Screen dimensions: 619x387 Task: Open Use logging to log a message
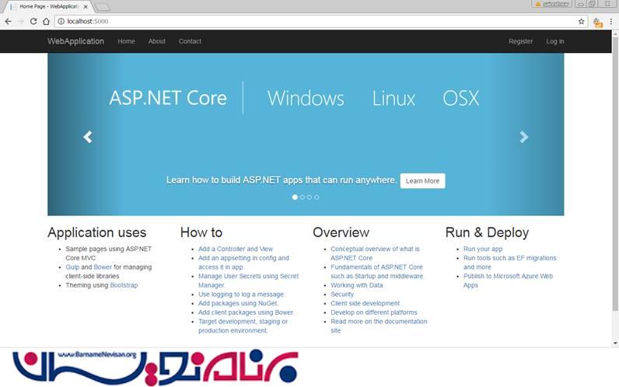click(x=241, y=295)
